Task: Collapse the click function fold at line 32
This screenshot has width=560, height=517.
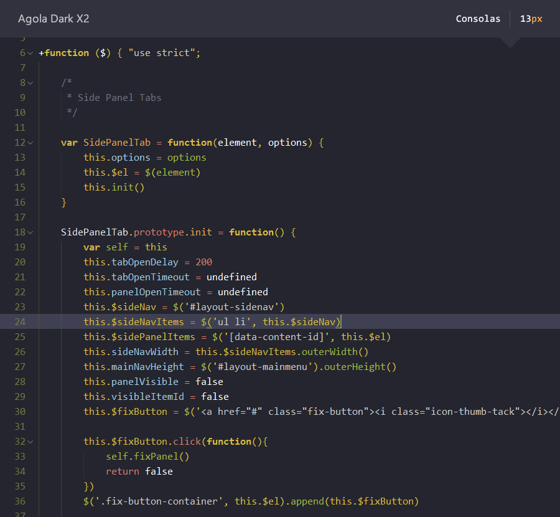Action: point(30,442)
